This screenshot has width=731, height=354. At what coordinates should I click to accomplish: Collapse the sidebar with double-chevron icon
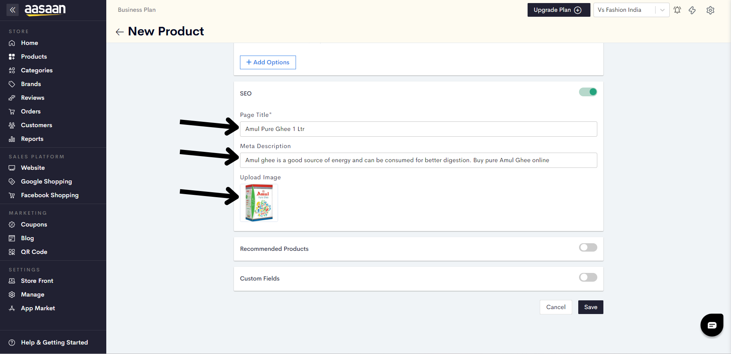tap(13, 10)
